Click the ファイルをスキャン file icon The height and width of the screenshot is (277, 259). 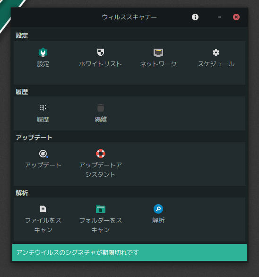43,209
